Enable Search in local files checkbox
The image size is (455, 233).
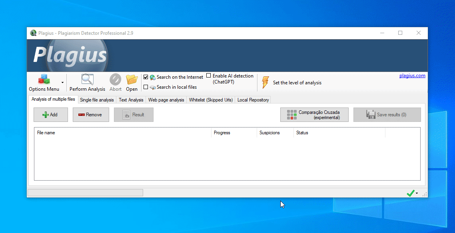(x=146, y=87)
